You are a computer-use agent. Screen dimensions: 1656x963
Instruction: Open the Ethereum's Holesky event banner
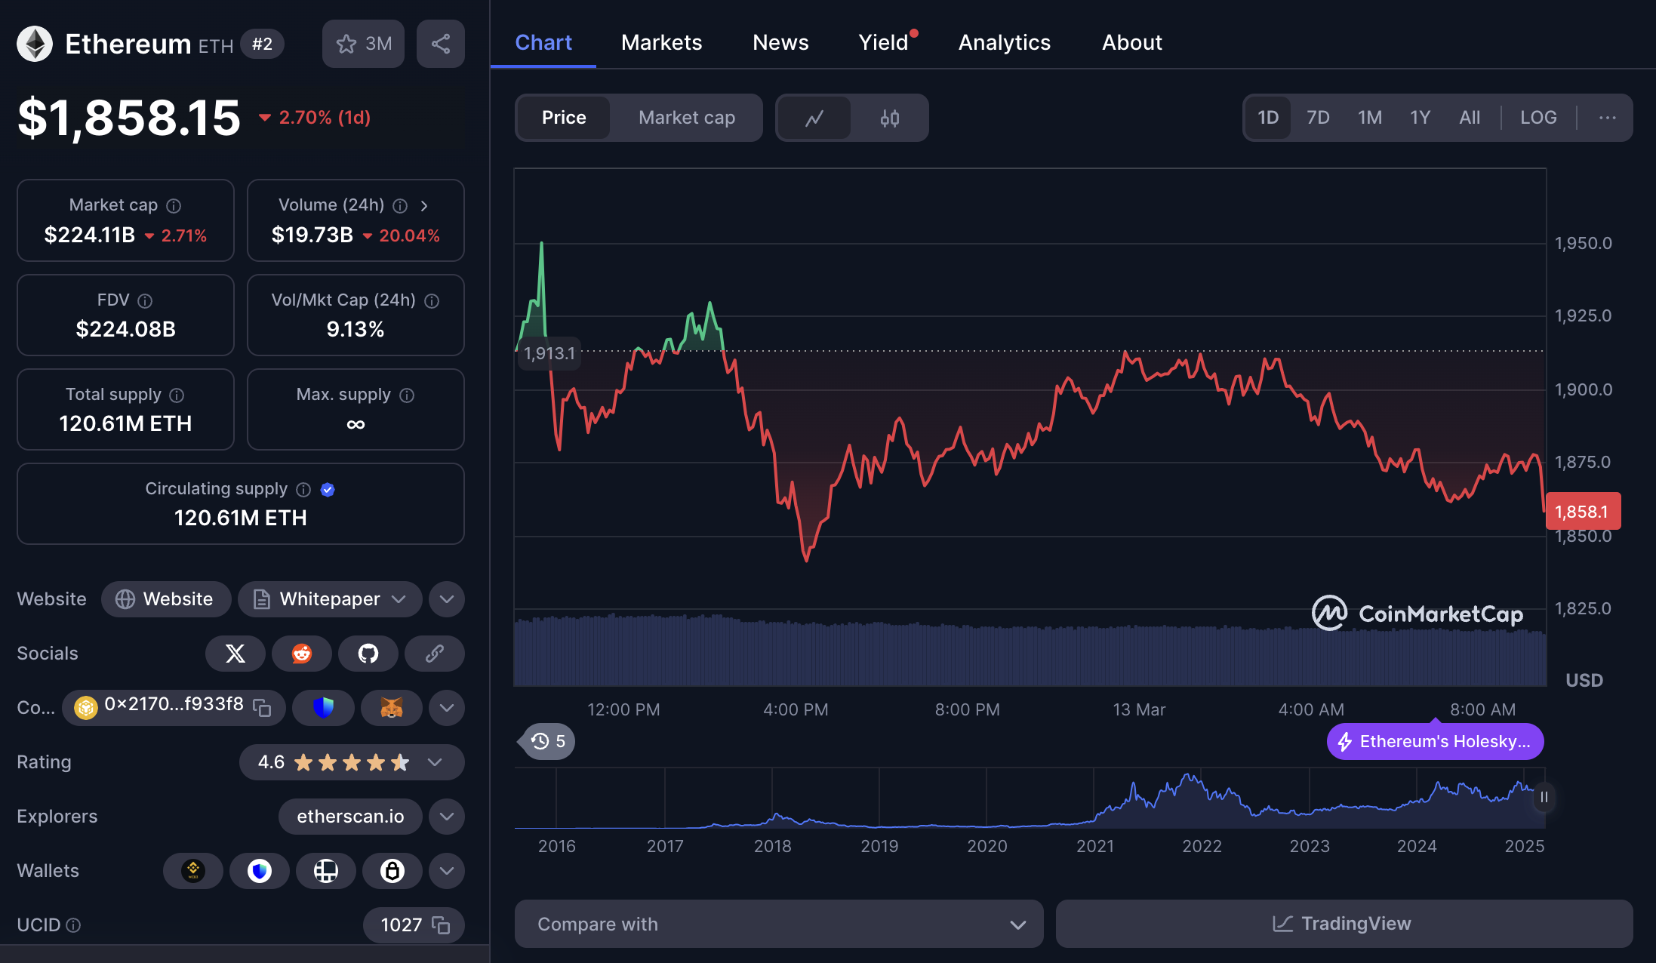tap(1436, 742)
